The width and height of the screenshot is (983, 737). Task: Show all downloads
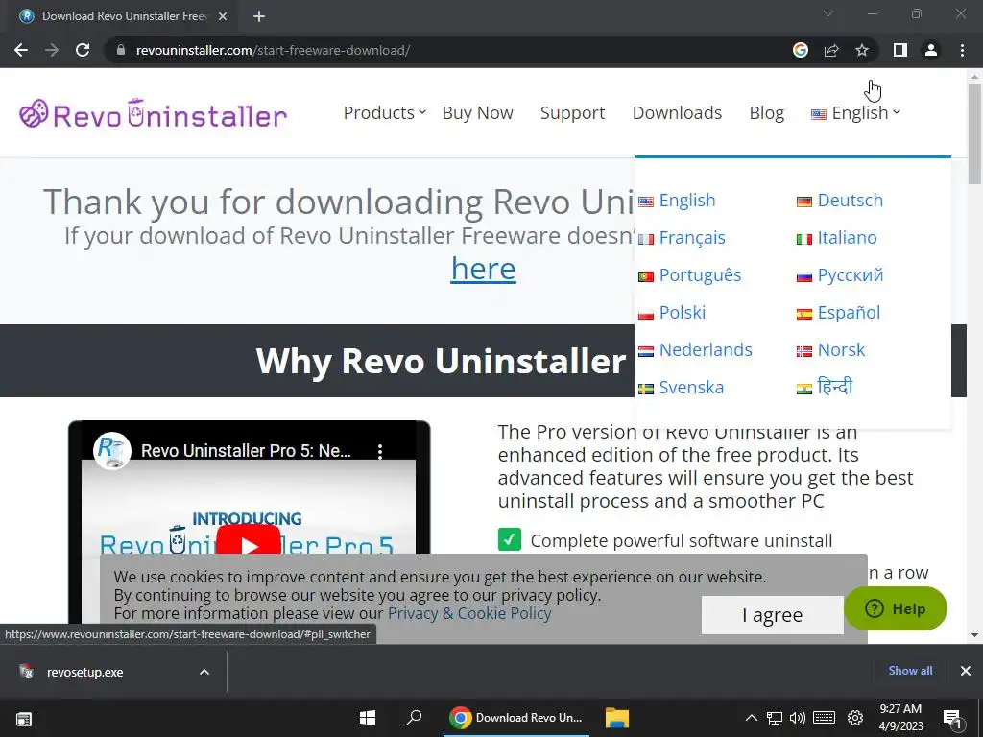pyautogui.click(x=910, y=671)
